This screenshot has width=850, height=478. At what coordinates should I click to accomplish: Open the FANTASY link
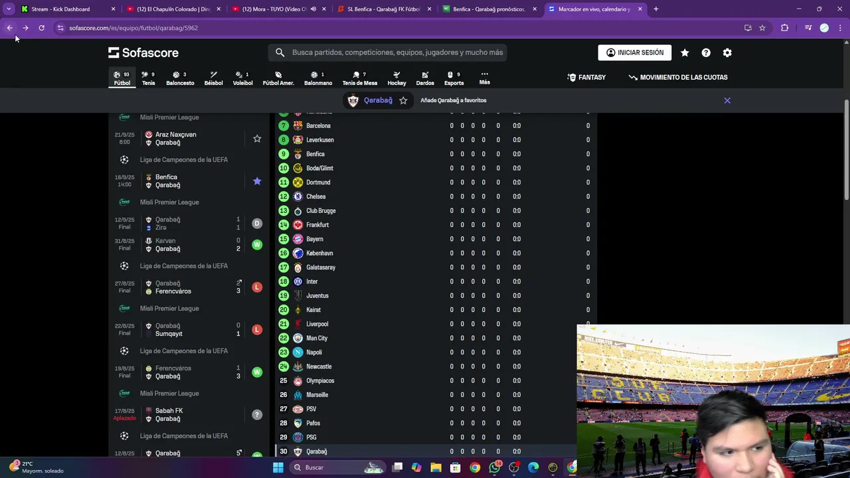[x=586, y=78]
